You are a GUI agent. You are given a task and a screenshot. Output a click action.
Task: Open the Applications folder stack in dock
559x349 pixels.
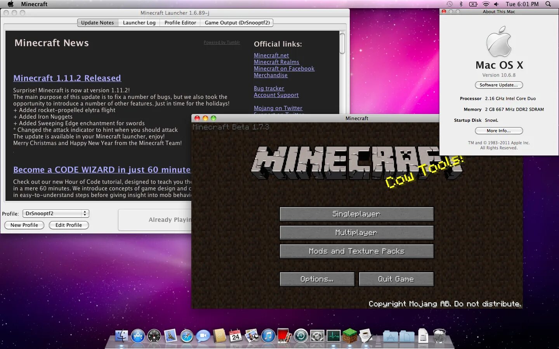(x=390, y=336)
